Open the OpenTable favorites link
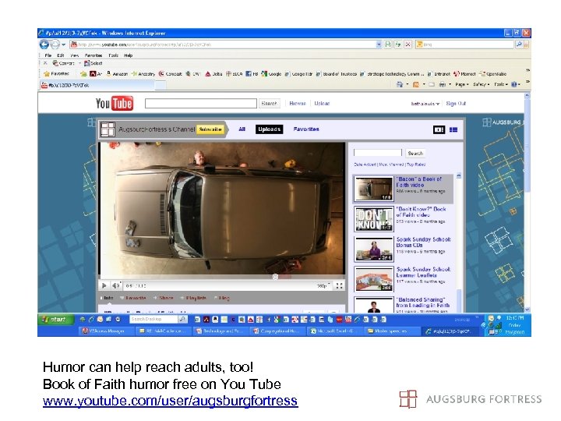This screenshot has width=561, height=421. point(493,74)
